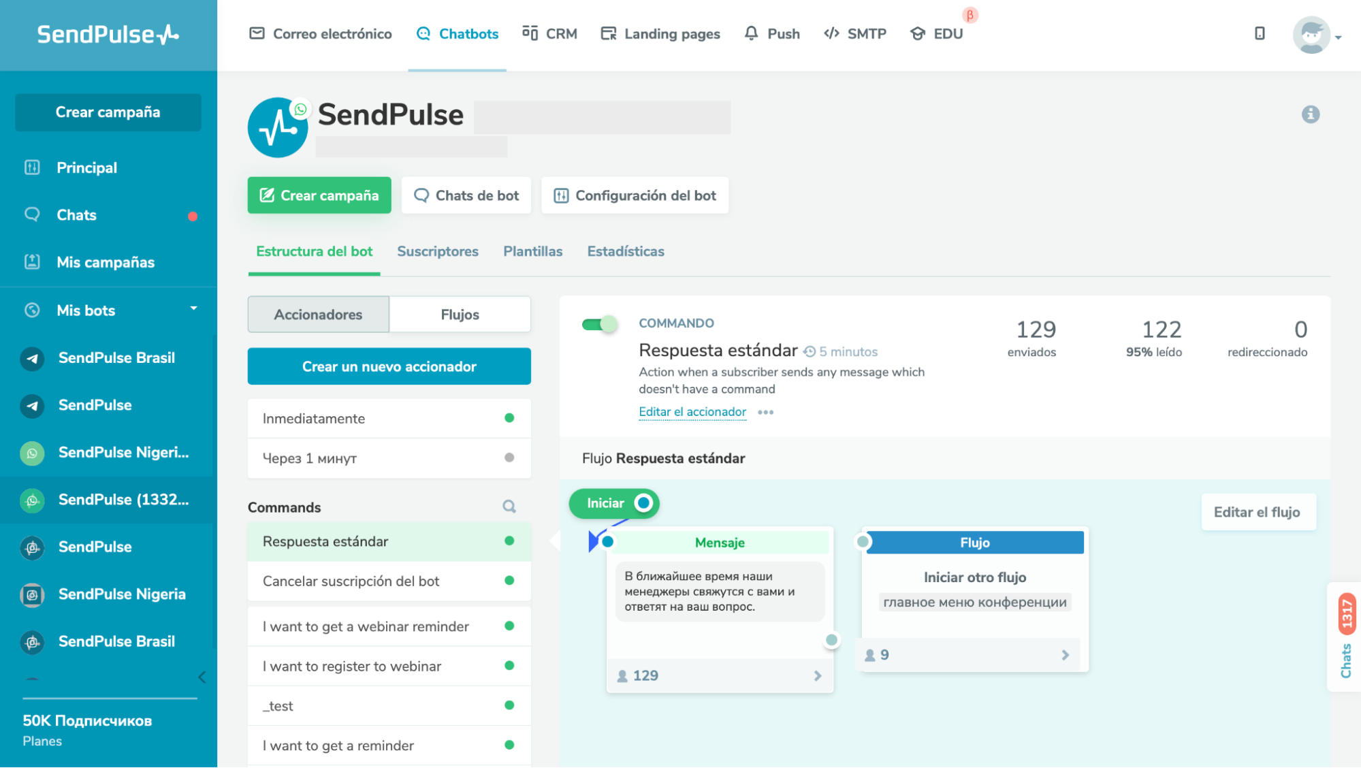
Task: Click the Mis bots icon in sidebar
Action: [x=32, y=310]
